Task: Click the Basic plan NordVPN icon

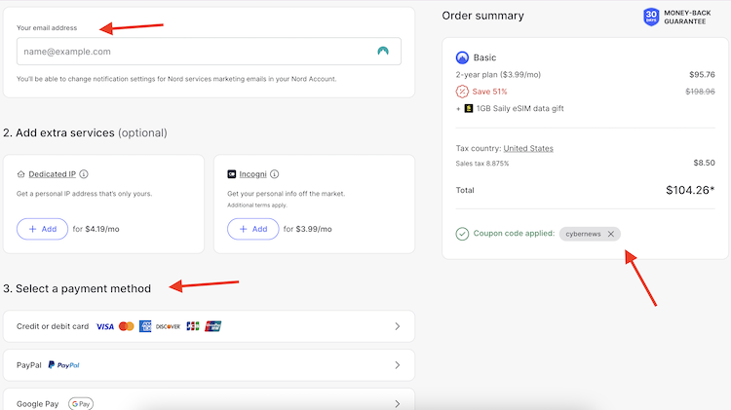Action: [462, 57]
